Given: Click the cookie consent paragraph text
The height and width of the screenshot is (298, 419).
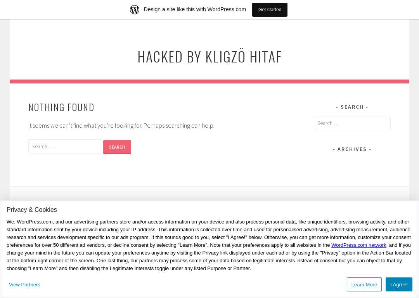Looking at the screenshot, I should click(x=209, y=245).
